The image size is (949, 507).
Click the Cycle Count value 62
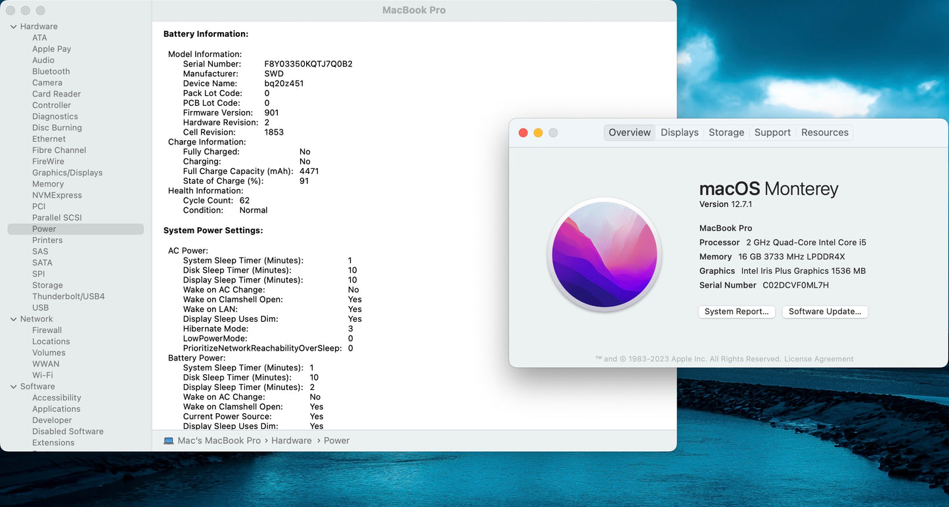pos(245,201)
